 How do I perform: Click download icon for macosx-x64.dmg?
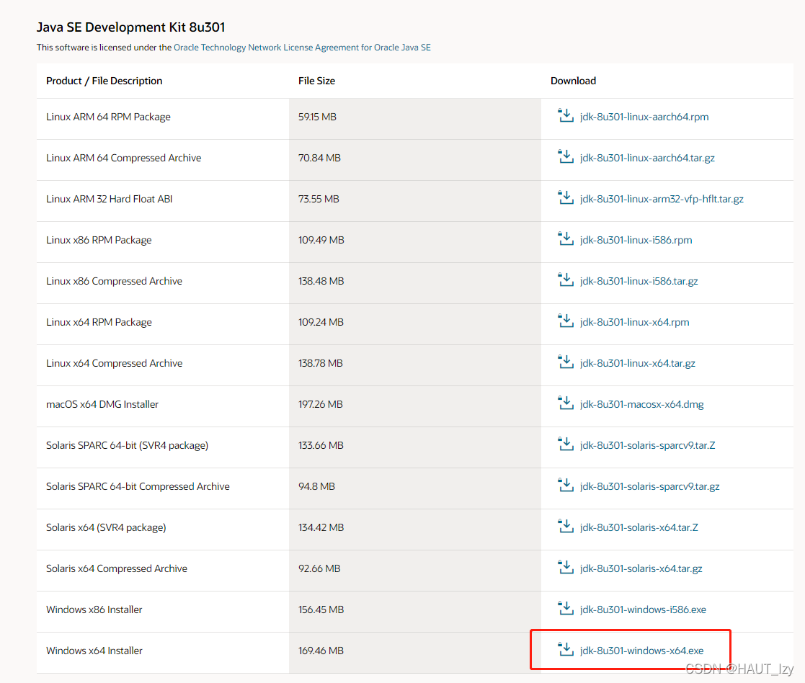tap(566, 403)
